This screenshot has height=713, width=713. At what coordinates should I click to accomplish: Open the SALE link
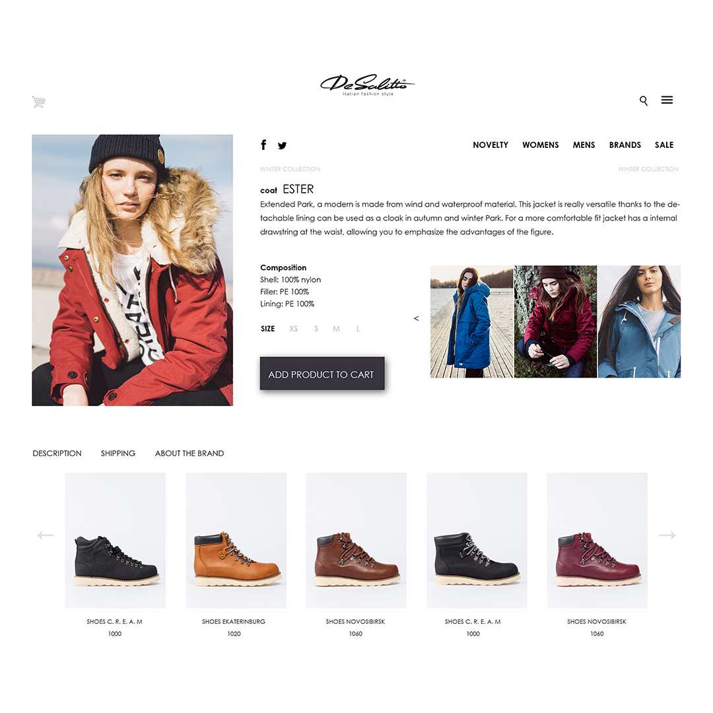click(664, 145)
